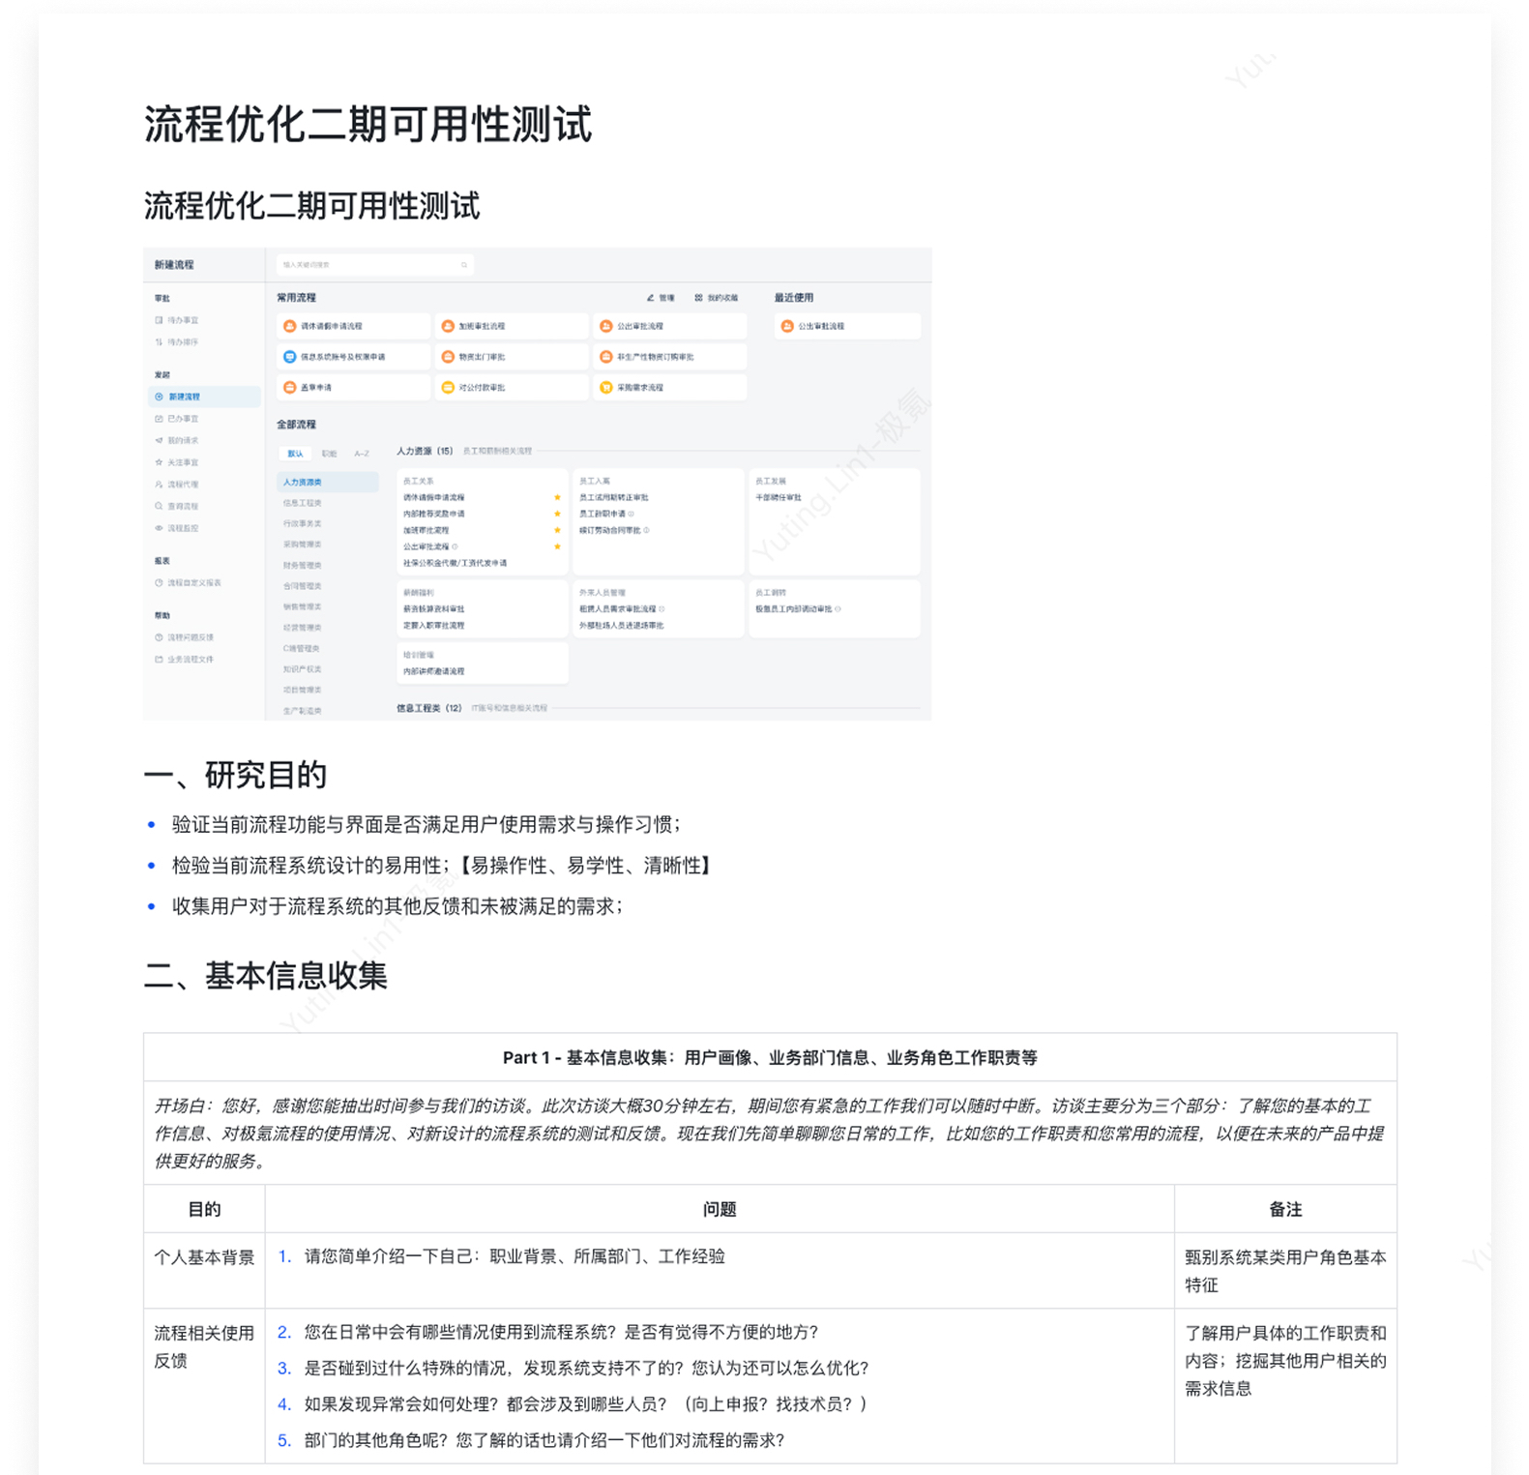1529x1475 pixels.
Task: Click question 1 请您简单介绍一下自己
Action: [514, 1256]
